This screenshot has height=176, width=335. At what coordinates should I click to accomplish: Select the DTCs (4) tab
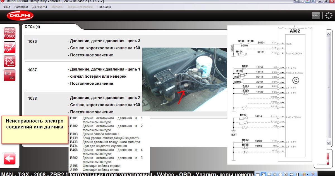32,27
